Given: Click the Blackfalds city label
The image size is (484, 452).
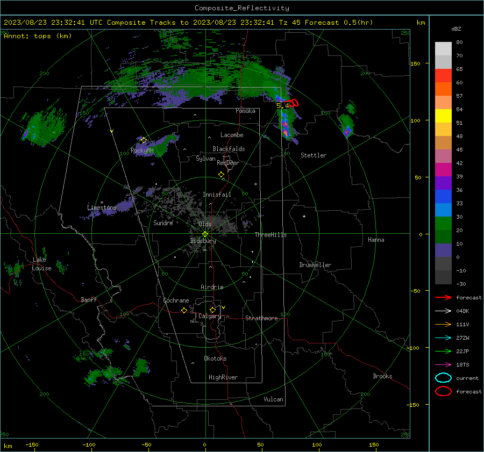Looking at the screenshot, I should tap(229, 149).
